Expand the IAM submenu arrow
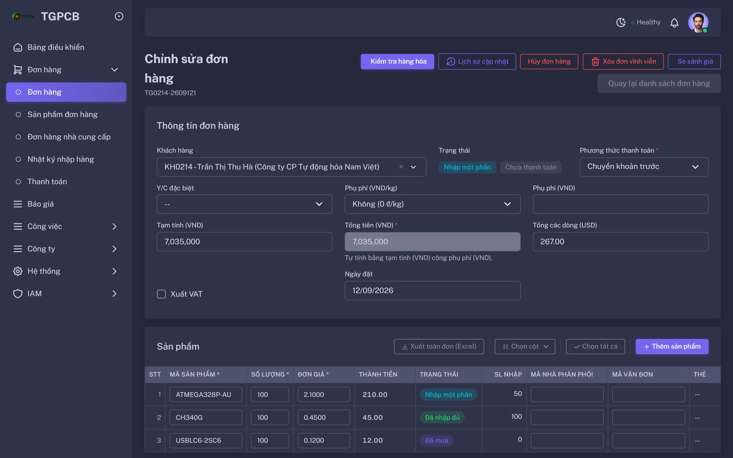Viewport: 733px width, 458px height. (x=115, y=294)
